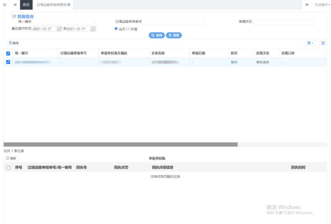
Task: Open the 关闭操作 dropdown
Action: (x=322, y=5)
